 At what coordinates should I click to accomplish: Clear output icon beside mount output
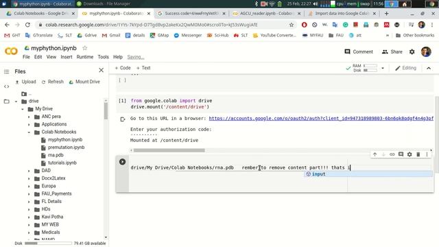tap(123, 119)
